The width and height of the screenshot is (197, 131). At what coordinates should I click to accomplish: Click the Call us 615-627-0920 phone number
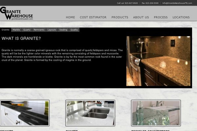127,3
